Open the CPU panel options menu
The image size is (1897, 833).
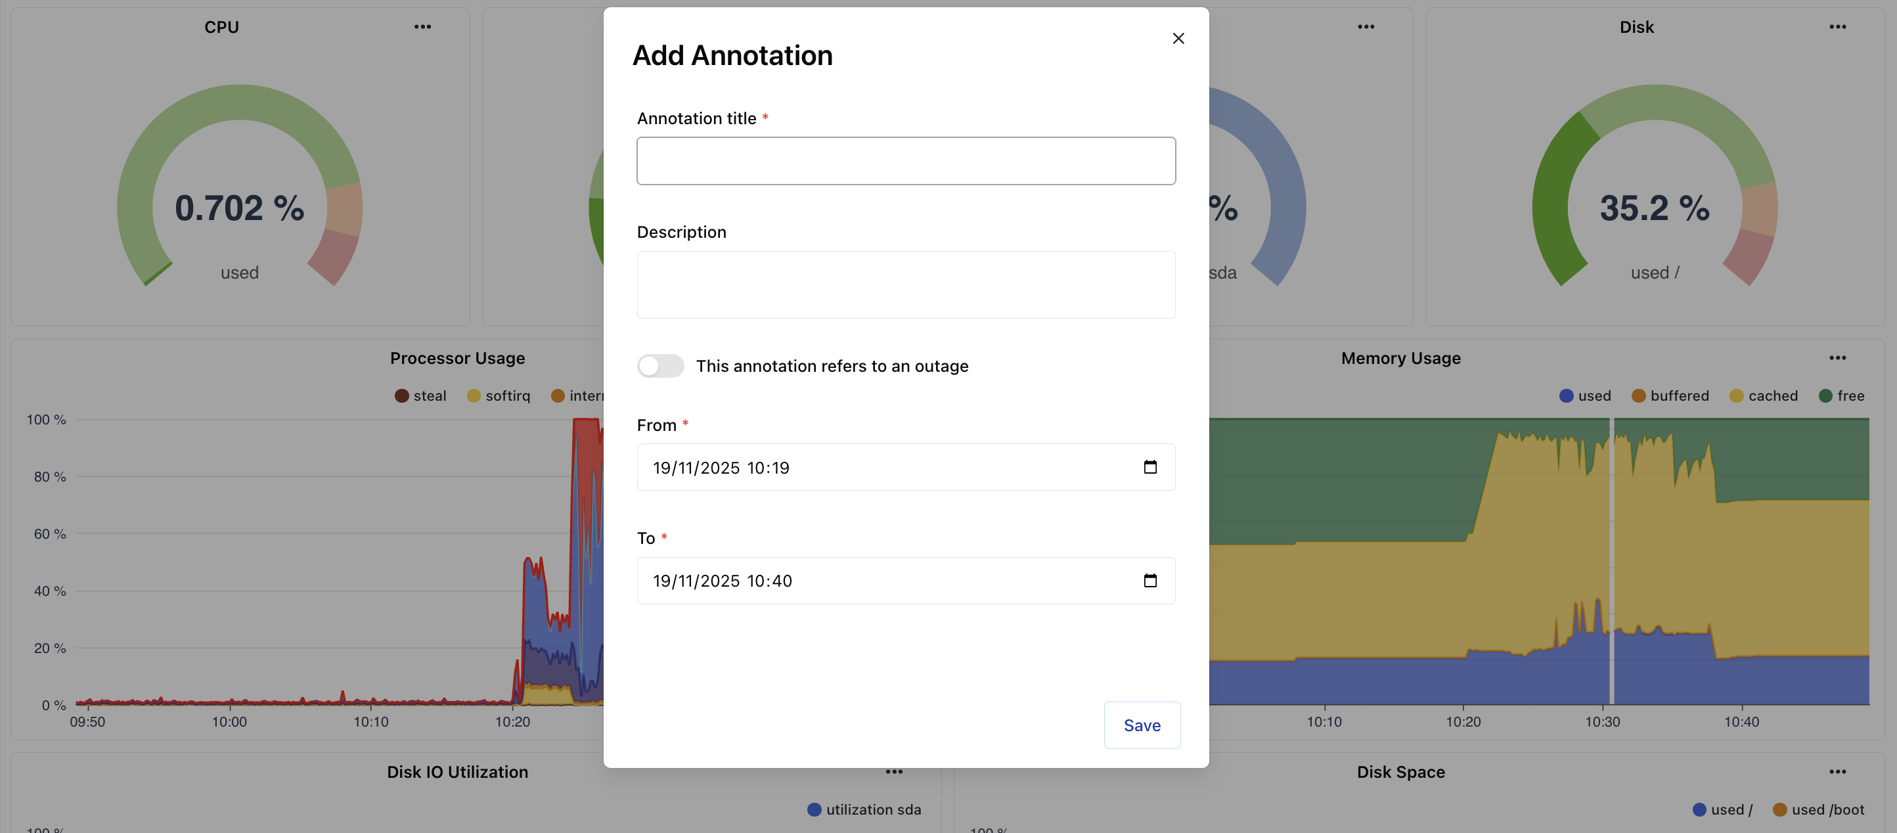coord(424,26)
